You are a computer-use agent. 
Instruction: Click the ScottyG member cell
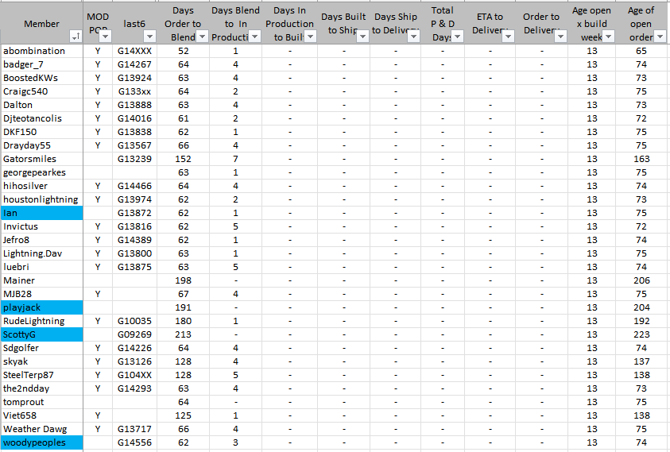(41, 334)
